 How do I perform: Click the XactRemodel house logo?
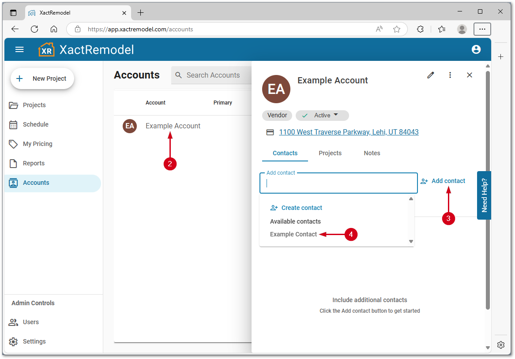coord(46,49)
